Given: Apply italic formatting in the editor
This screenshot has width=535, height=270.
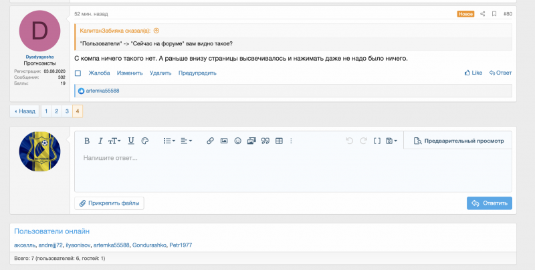Looking at the screenshot, I should point(100,141).
